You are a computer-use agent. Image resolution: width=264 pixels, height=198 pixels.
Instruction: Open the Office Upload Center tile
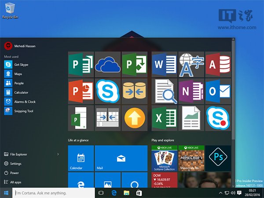click(x=135, y=118)
